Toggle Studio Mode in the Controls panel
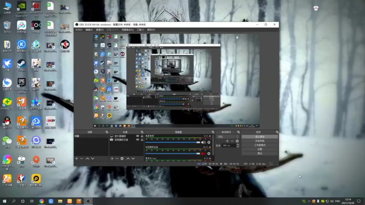Viewport: 365px width, 205px height. 260,145
